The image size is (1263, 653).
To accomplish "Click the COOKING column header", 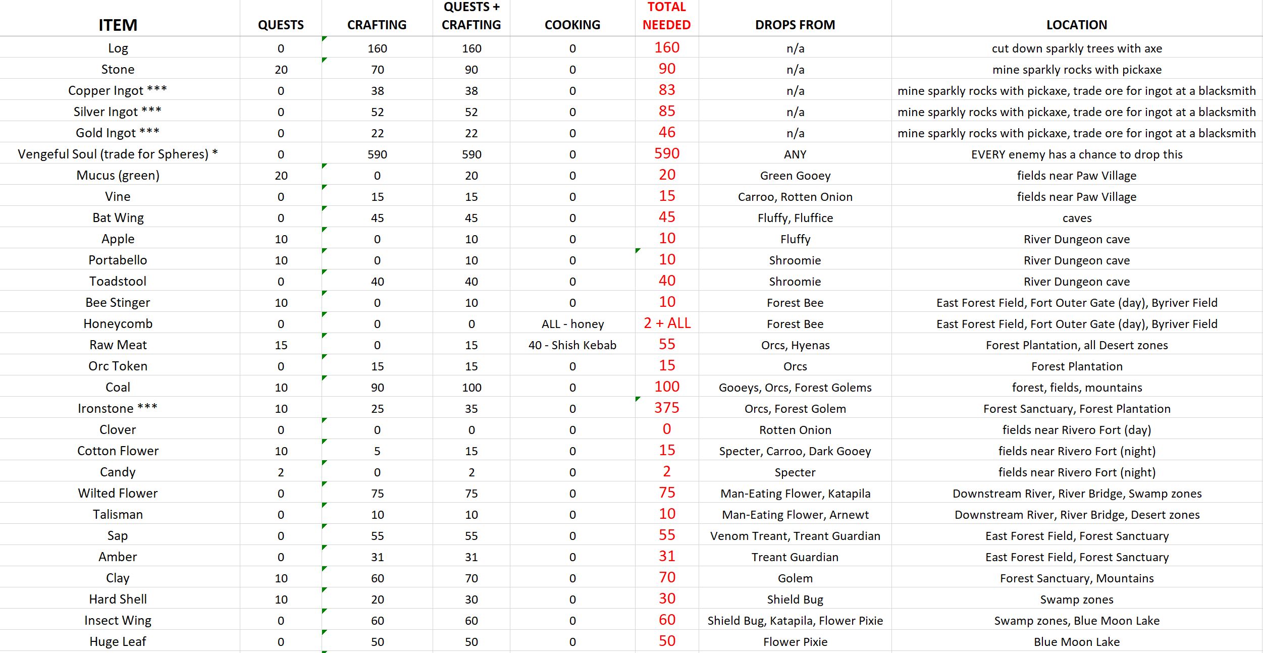I will 572,25.
